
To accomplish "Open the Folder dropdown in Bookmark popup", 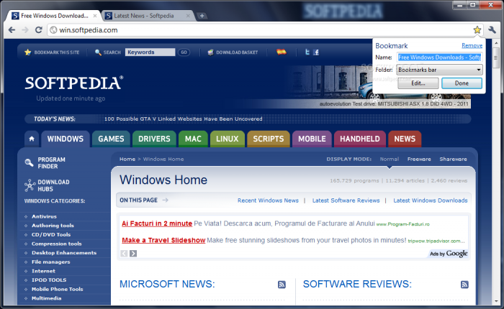I will (x=439, y=70).
